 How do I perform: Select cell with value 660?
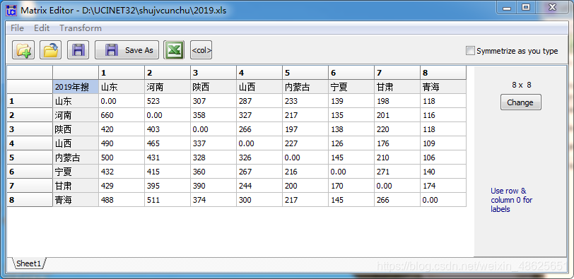tap(122, 115)
